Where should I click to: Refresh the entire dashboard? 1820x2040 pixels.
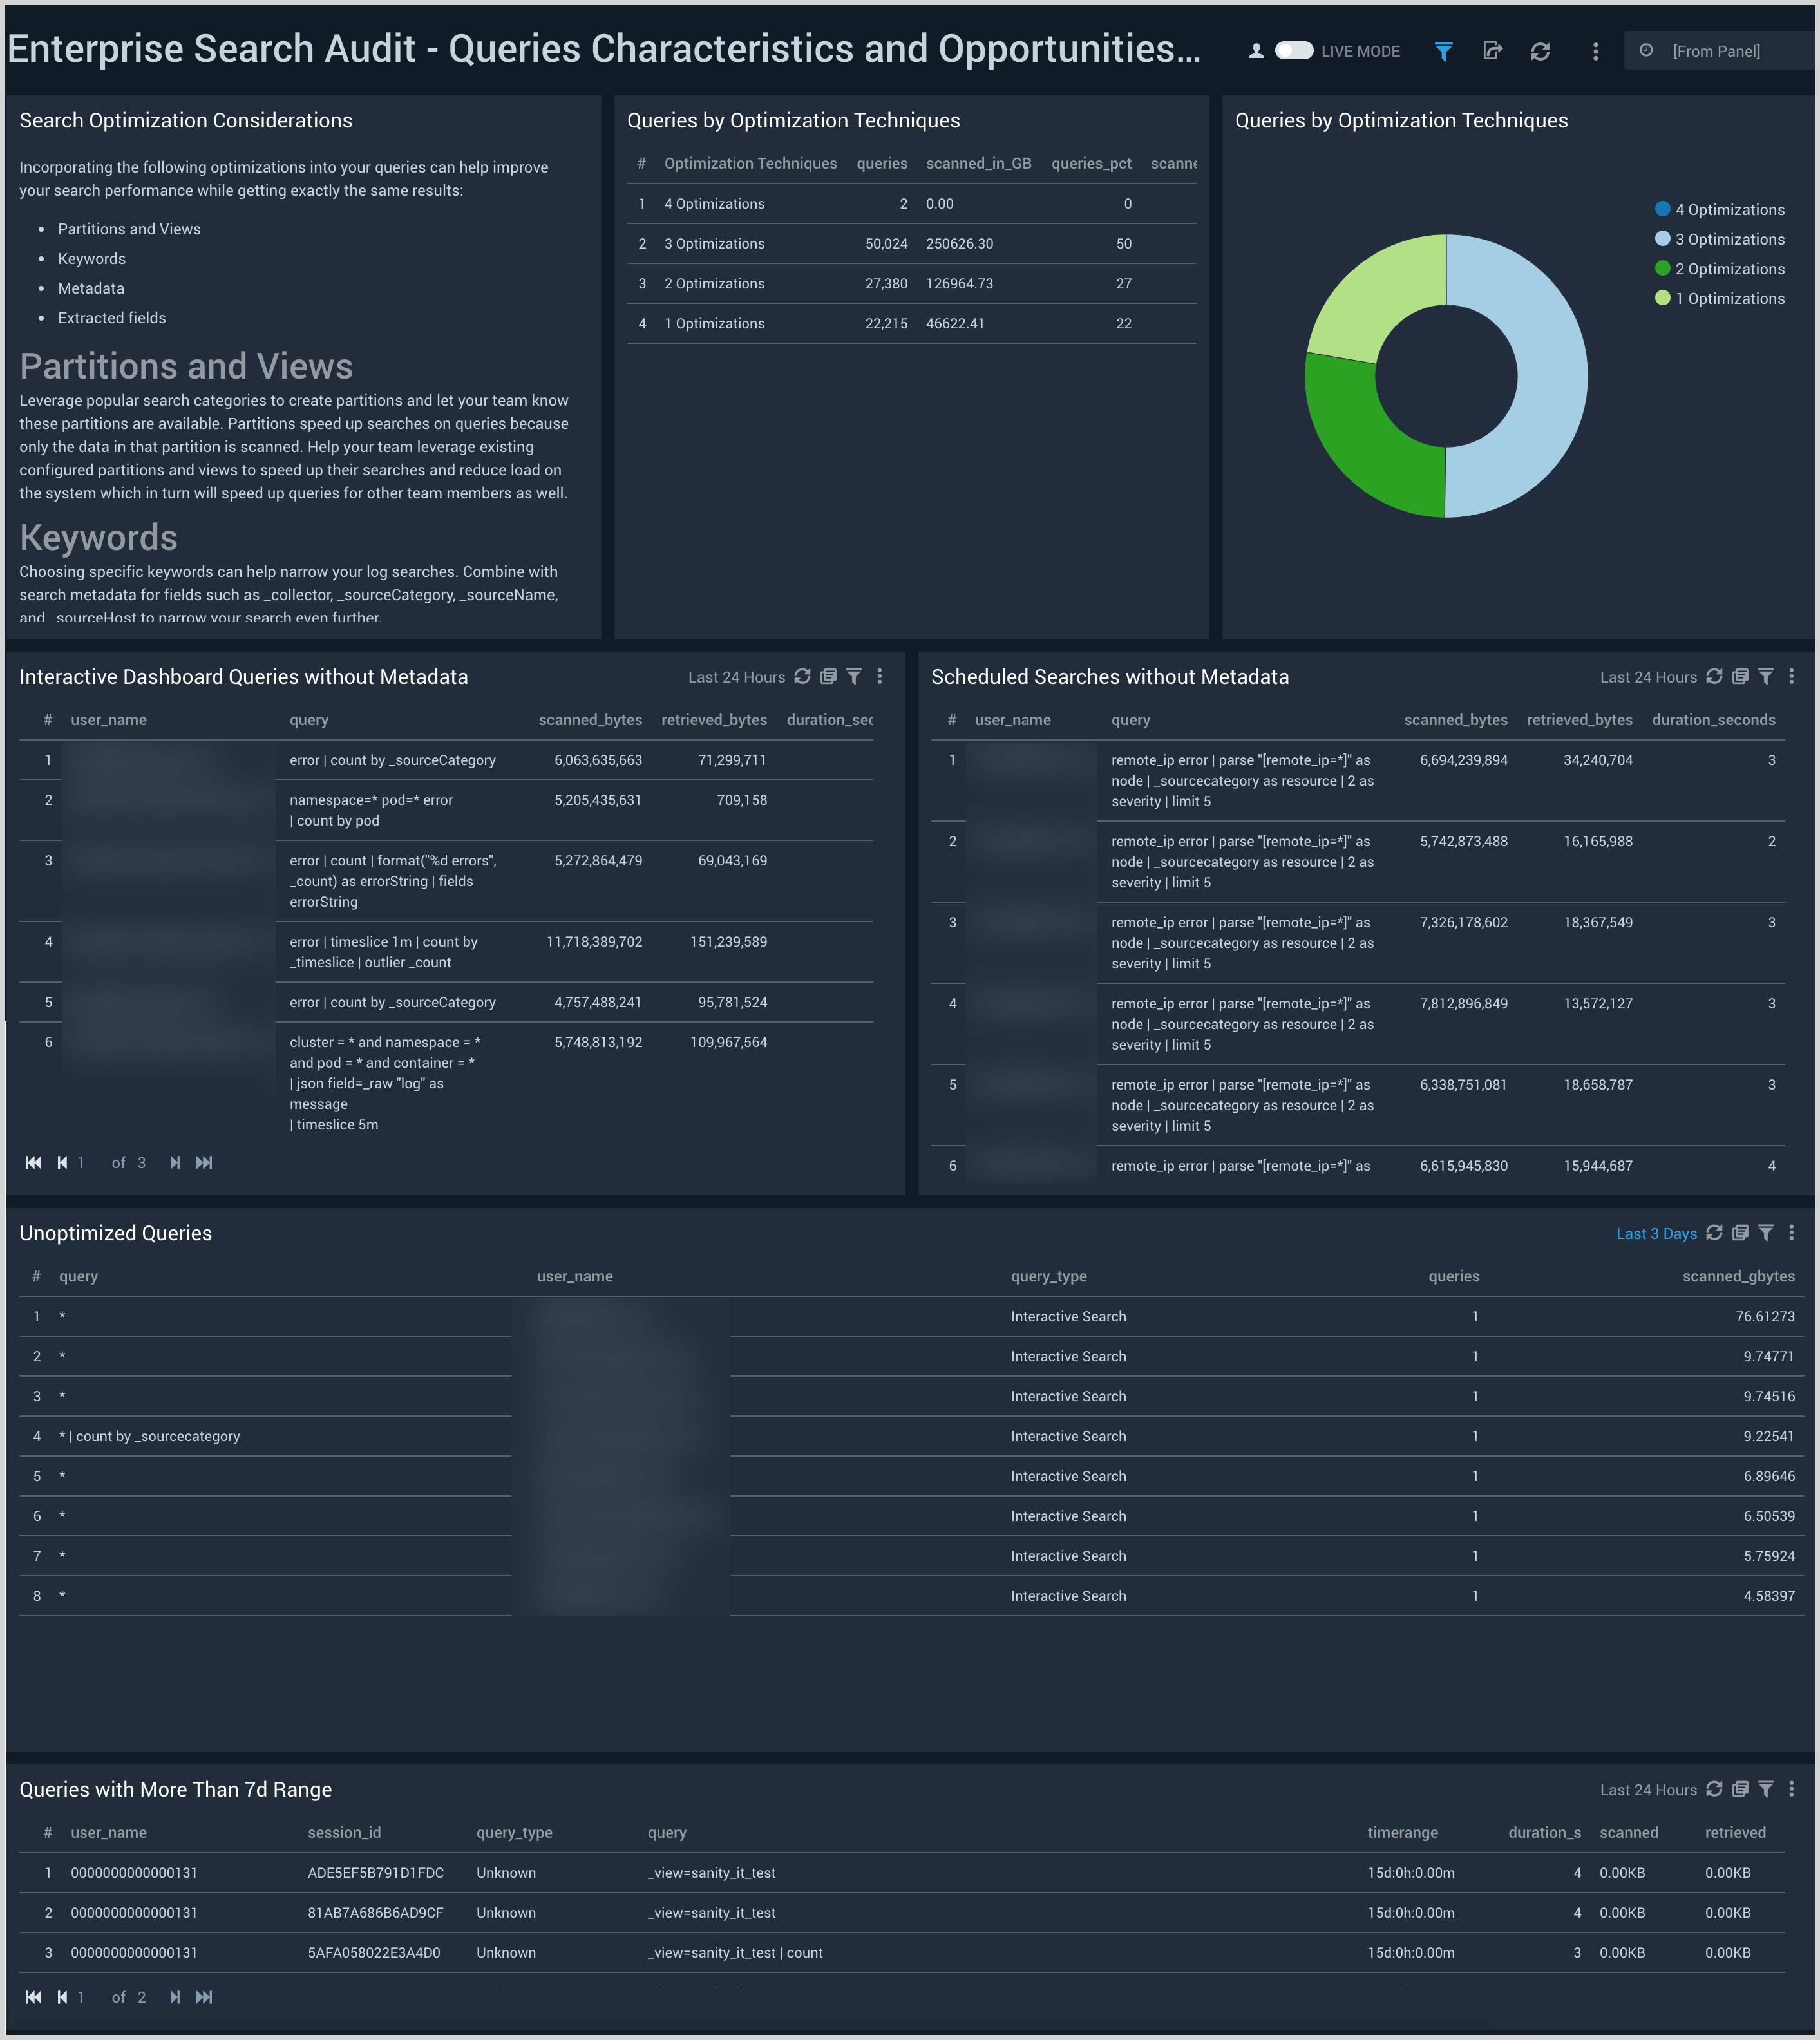[x=1540, y=51]
